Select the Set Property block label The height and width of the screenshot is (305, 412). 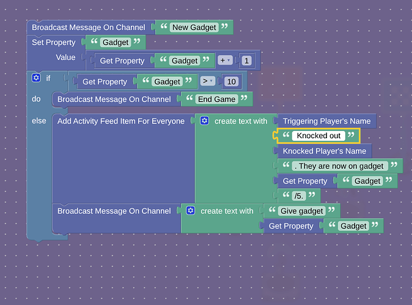[x=54, y=43]
